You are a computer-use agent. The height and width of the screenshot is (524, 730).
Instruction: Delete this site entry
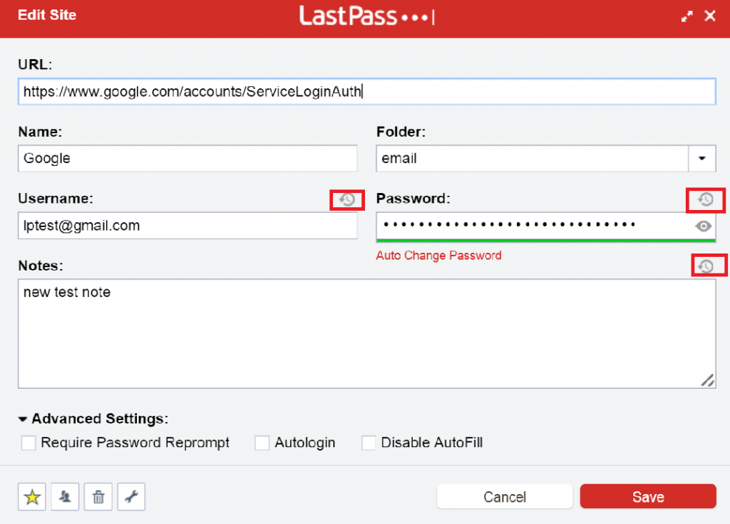[98, 496]
